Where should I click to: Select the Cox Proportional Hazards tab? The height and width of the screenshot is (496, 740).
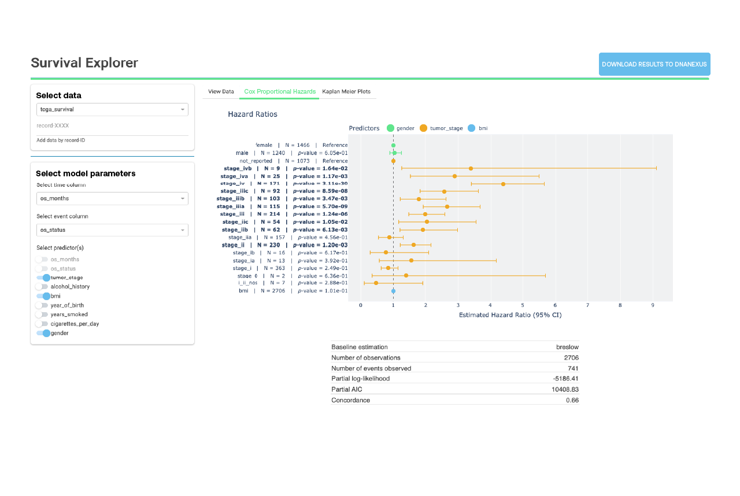click(279, 91)
